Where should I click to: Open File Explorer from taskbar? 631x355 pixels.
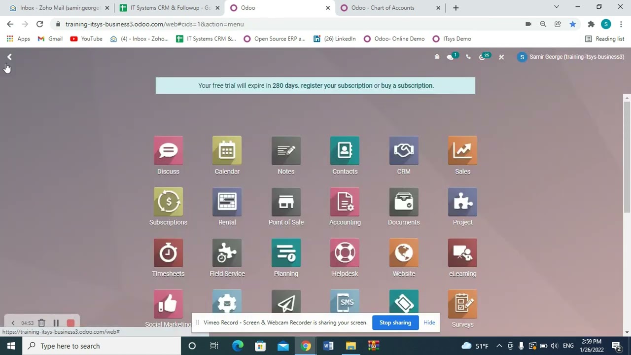[x=351, y=346]
